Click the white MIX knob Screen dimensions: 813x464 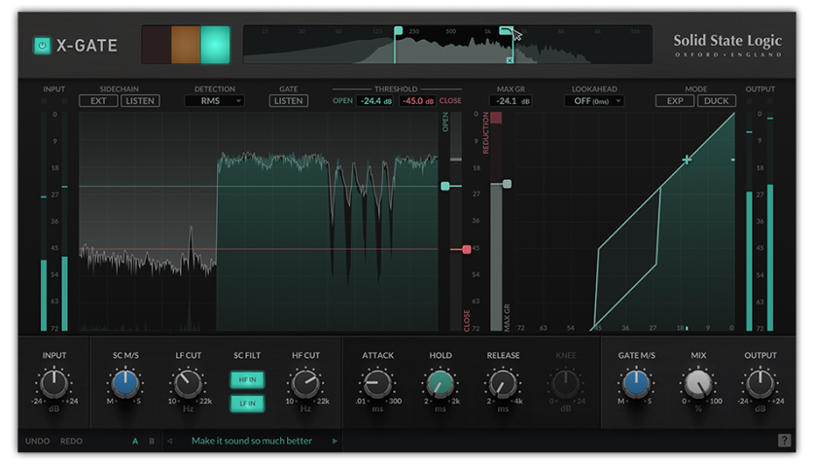(698, 383)
